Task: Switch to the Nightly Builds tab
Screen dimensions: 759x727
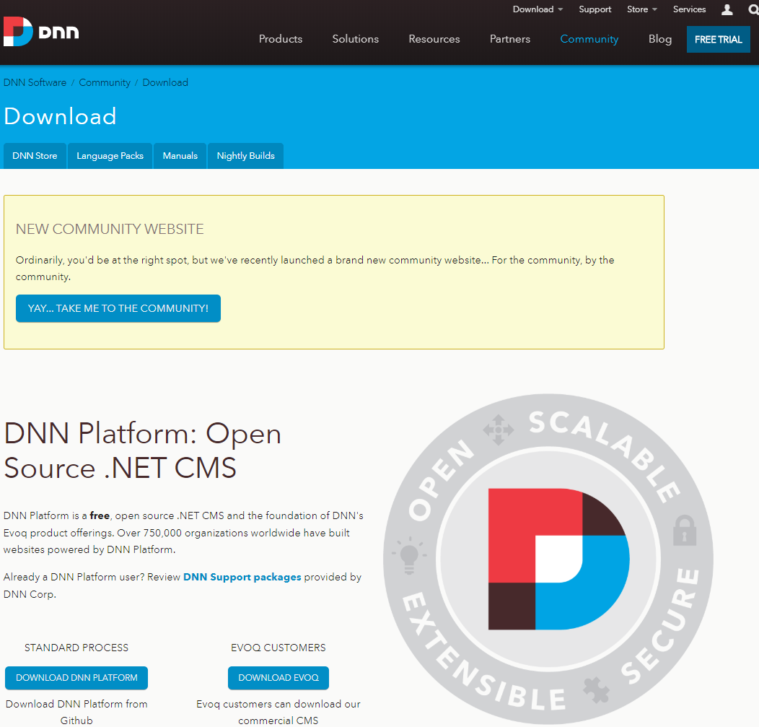Action: tap(245, 156)
